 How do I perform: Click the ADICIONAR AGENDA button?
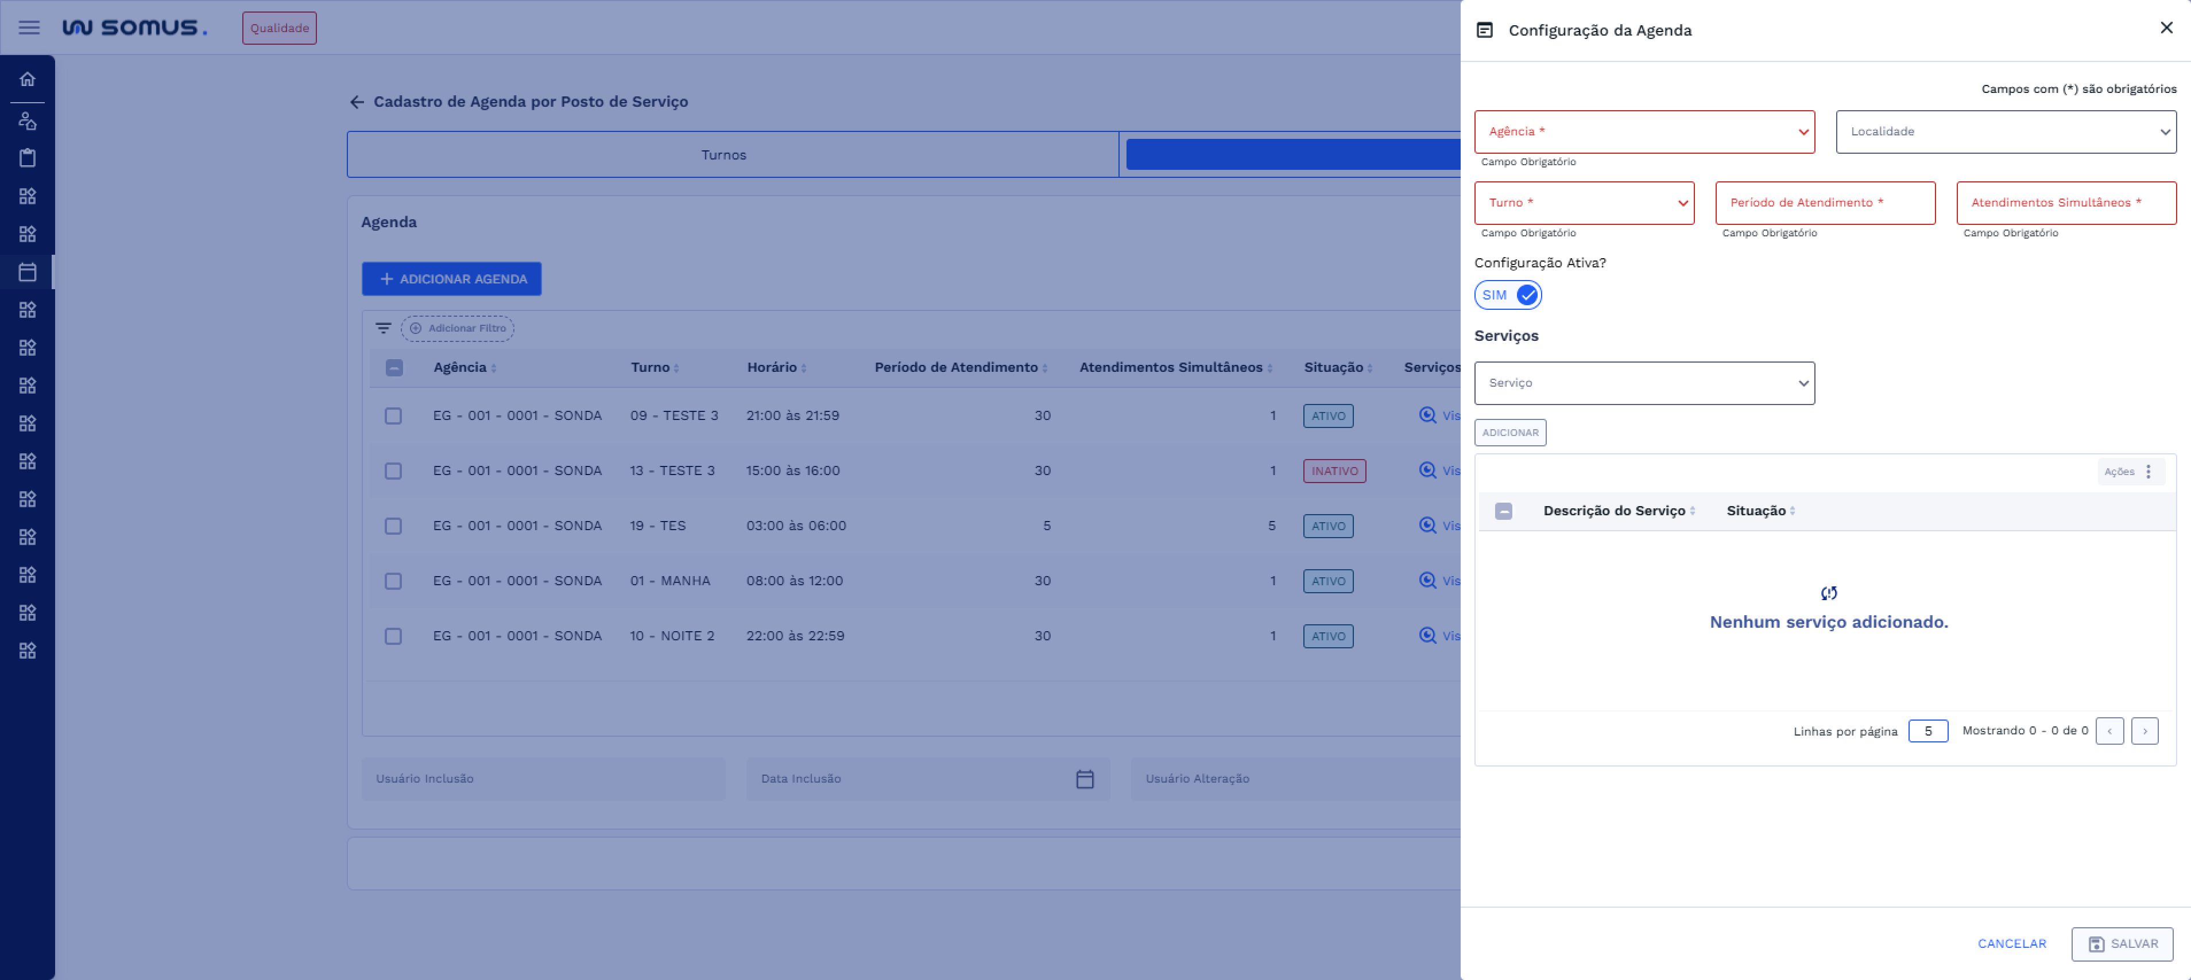pos(451,279)
